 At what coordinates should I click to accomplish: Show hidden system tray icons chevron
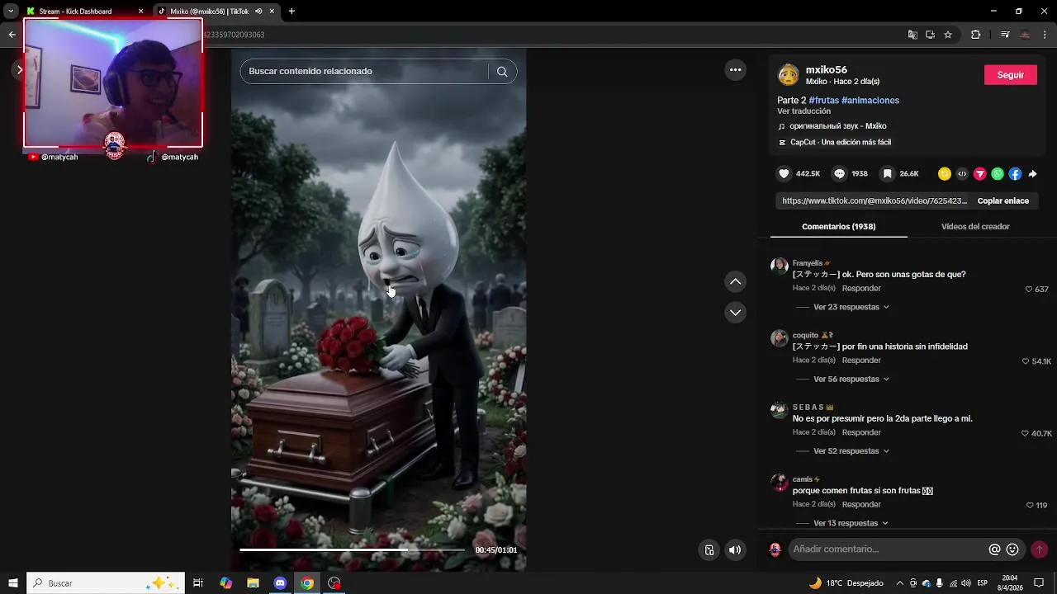[x=900, y=583]
